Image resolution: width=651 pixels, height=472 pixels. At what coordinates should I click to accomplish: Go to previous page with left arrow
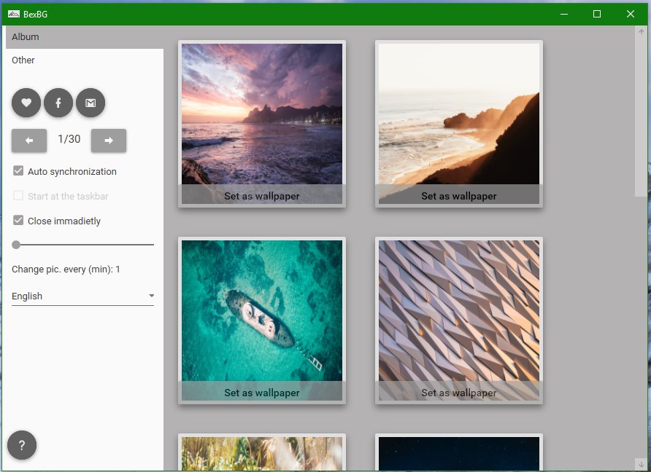[x=29, y=141]
